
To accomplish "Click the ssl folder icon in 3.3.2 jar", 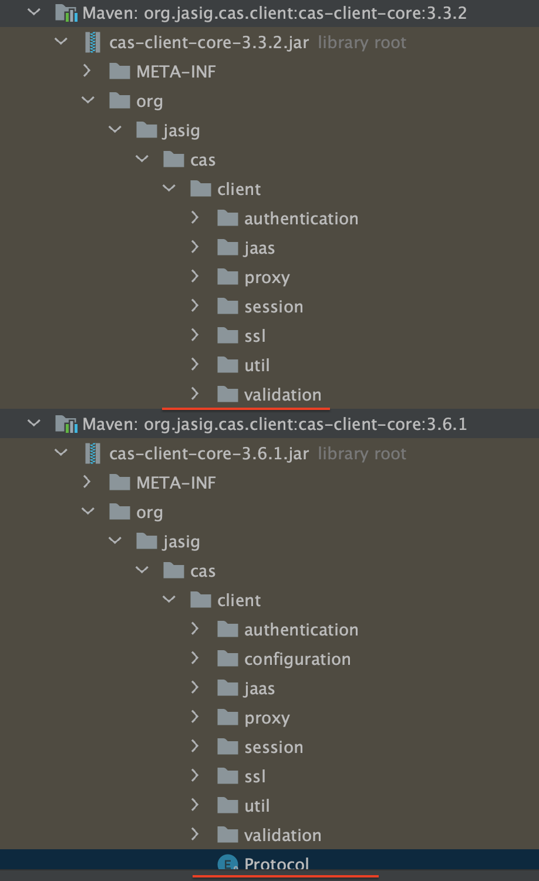I will click(x=228, y=335).
